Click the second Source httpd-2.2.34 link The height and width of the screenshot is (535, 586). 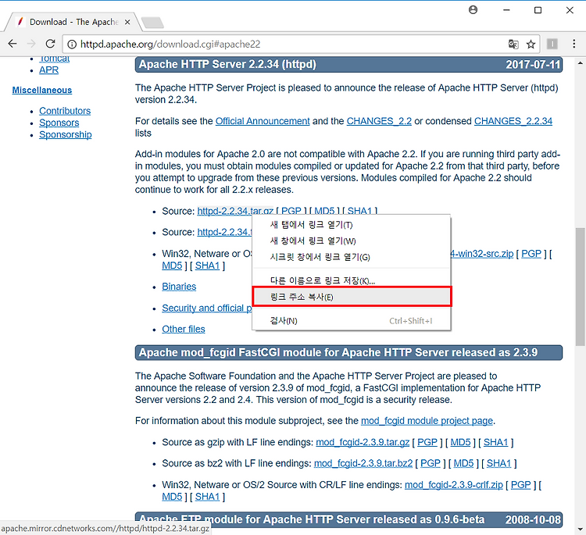tap(224, 232)
